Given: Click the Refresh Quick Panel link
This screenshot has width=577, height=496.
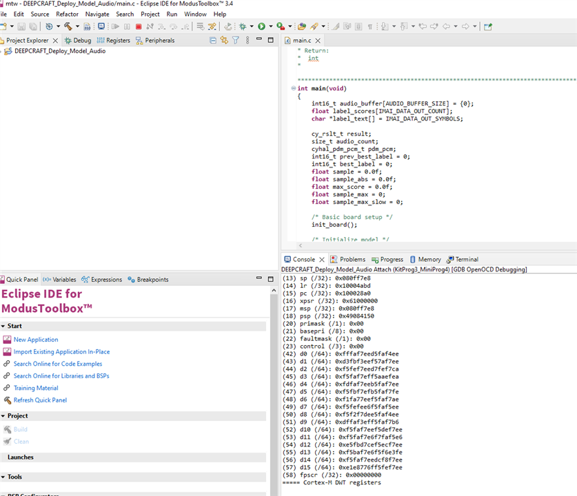Looking at the screenshot, I should [x=40, y=400].
